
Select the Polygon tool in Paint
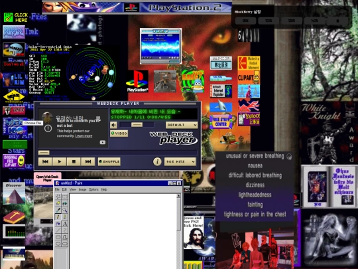tap(65, 237)
